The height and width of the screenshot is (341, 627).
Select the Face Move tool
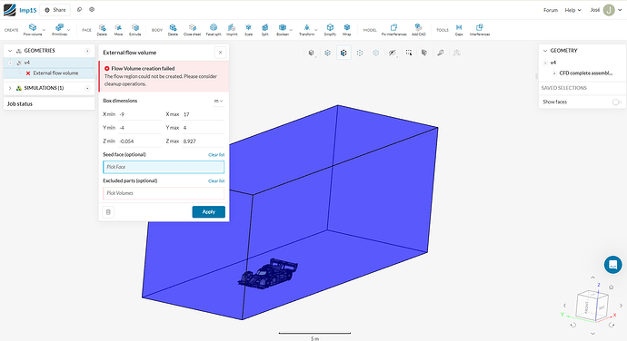[x=118, y=30]
